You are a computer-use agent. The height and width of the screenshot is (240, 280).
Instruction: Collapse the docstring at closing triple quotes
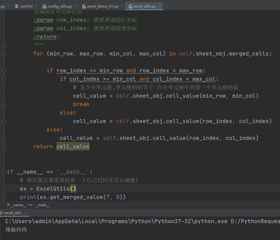[x=5, y=45]
